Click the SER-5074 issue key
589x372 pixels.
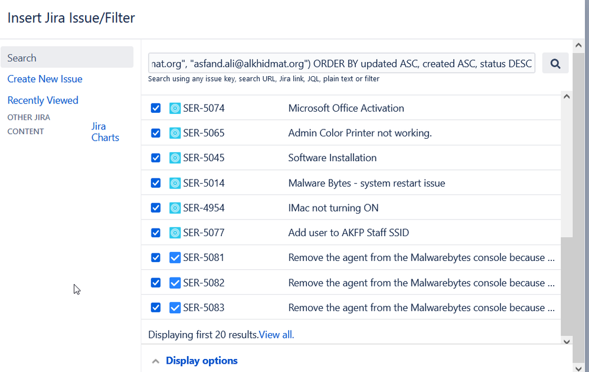(204, 108)
